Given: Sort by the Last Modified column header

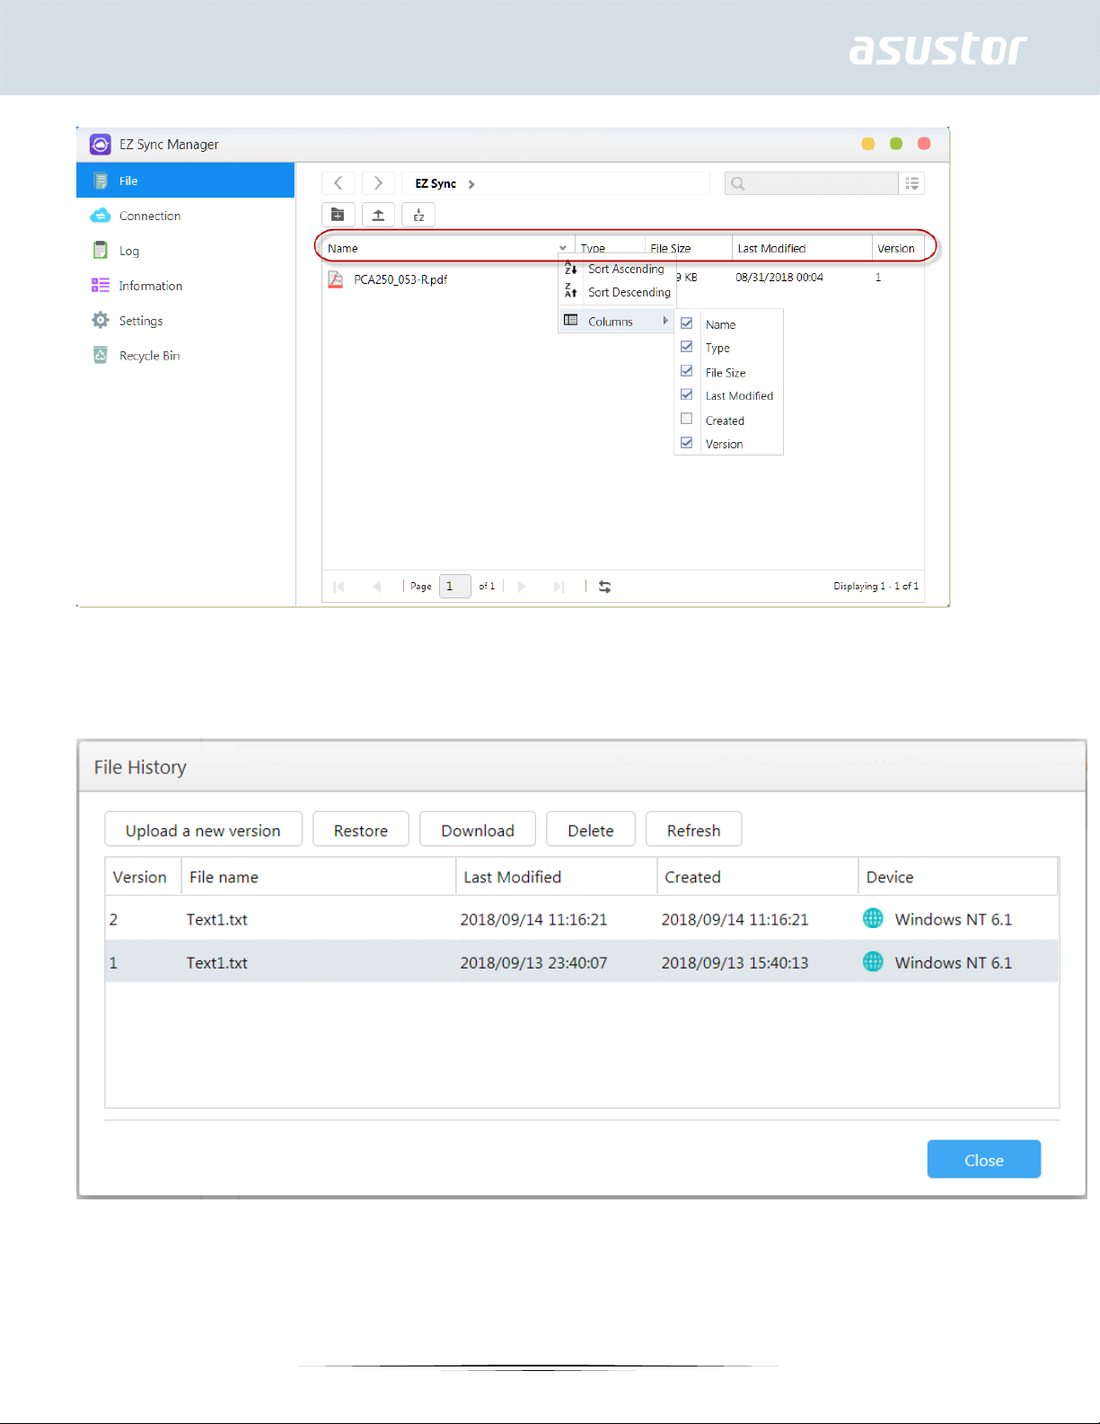Looking at the screenshot, I should point(802,248).
